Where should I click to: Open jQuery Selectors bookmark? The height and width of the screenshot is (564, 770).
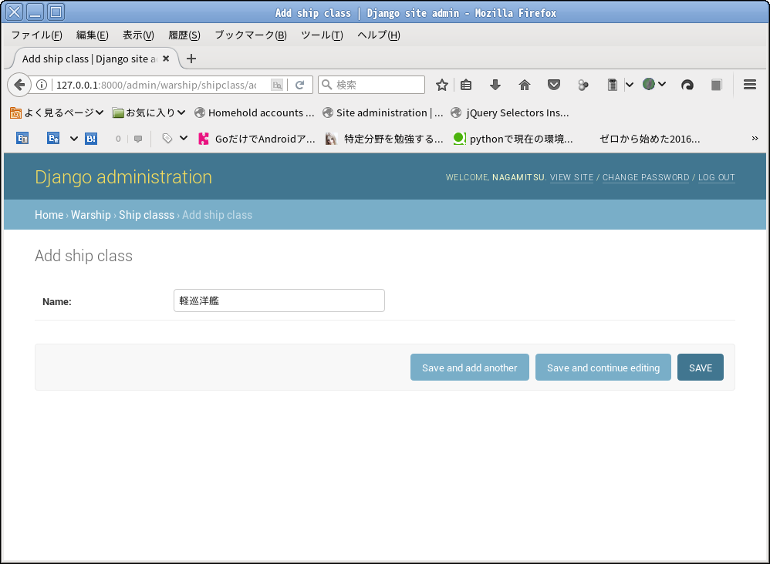pyautogui.click(x=510, y=112)
